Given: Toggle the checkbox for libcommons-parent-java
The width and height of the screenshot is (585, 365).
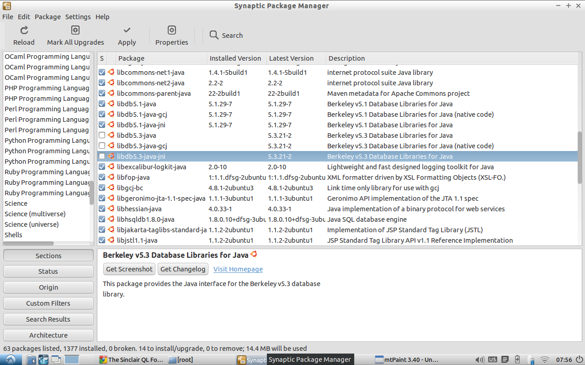Looking at the screenshot, I should coord(102,93).
